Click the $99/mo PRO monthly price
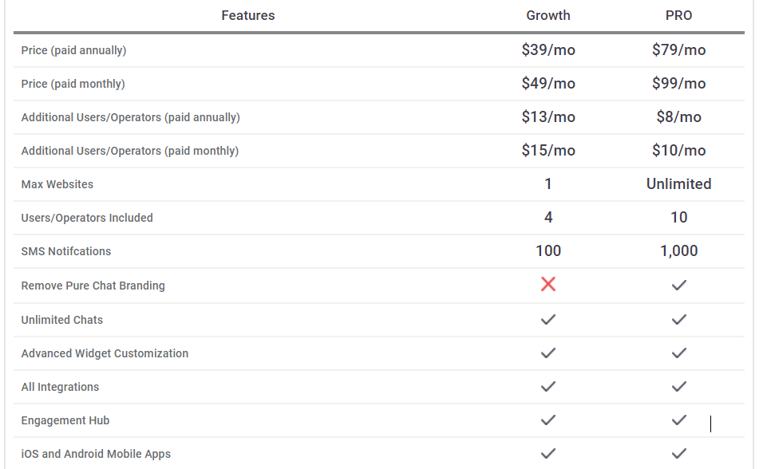Screen dimensions: 771x469 point(678,83)
